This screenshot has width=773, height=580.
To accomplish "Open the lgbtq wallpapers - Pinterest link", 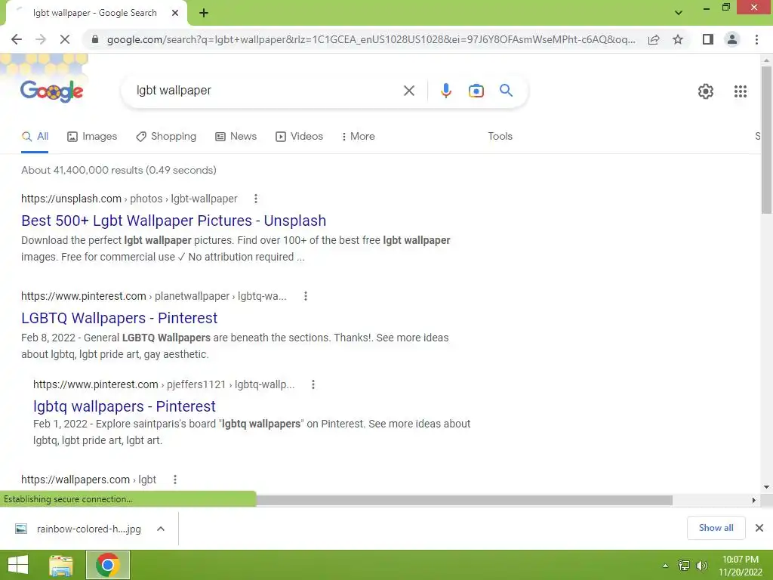I will [125, 406].
